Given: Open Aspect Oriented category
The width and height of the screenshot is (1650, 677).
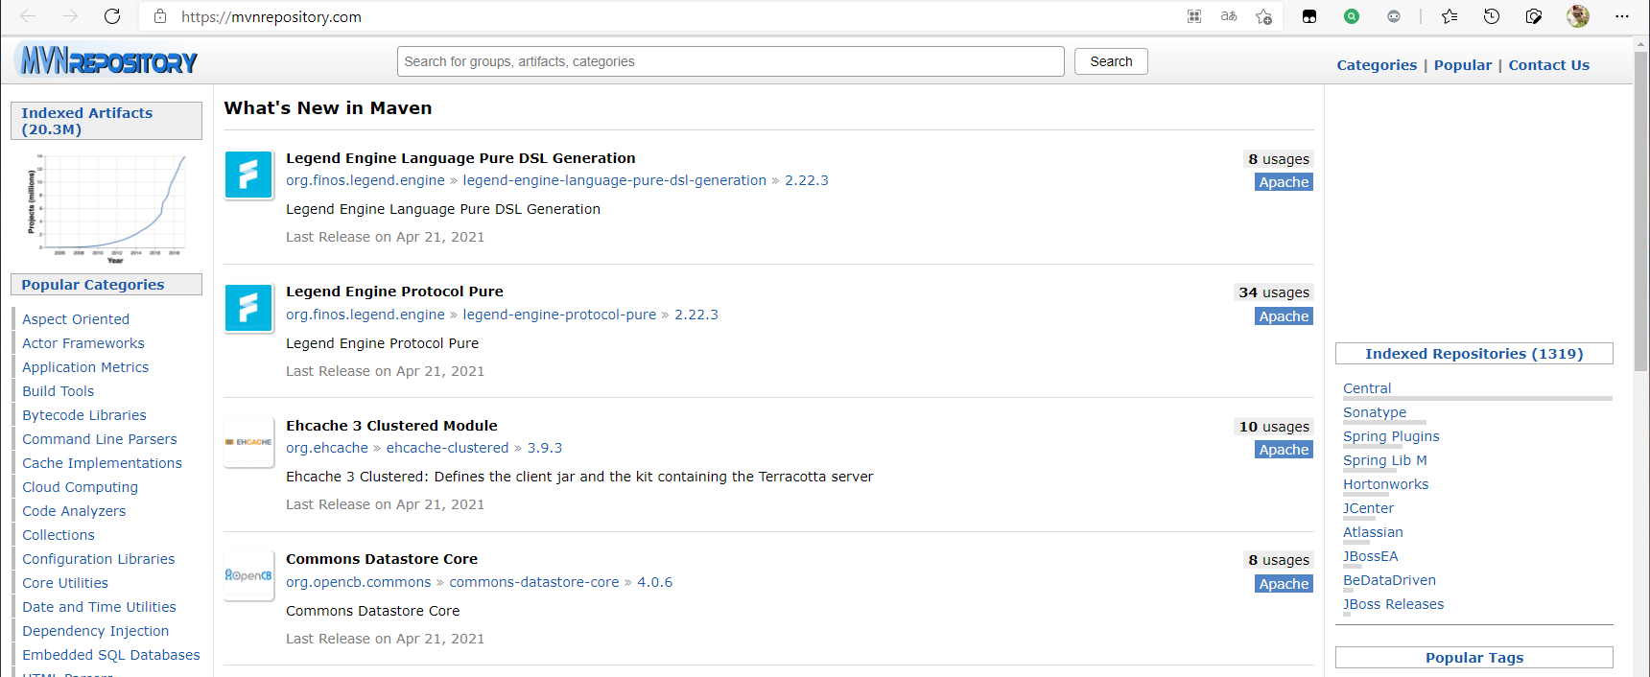Looking at the screenshot, I should coord(76,319).
